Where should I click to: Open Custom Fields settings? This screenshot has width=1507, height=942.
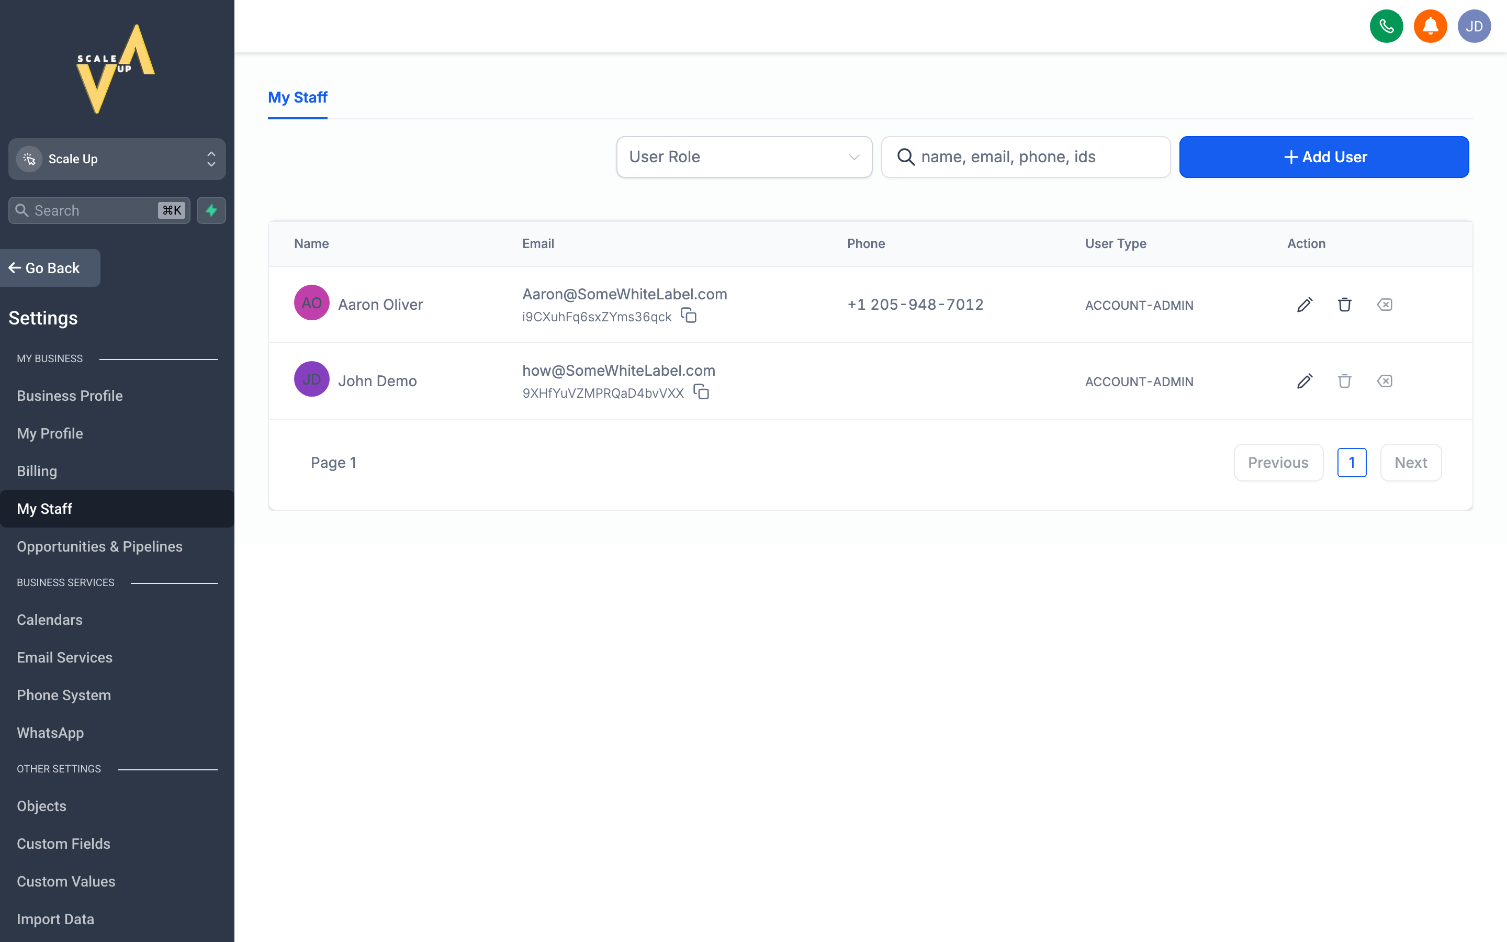(63, 844)
